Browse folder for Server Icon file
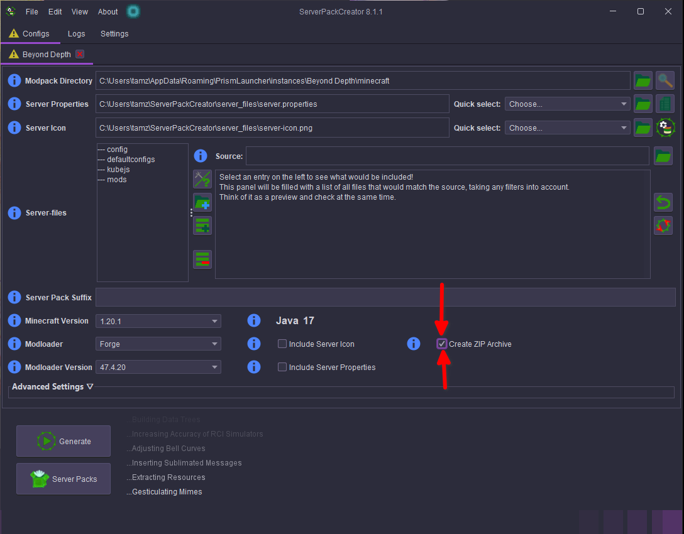Image resolution: width=684 pixels, height=534 pixels. click(x=643, y=128)
